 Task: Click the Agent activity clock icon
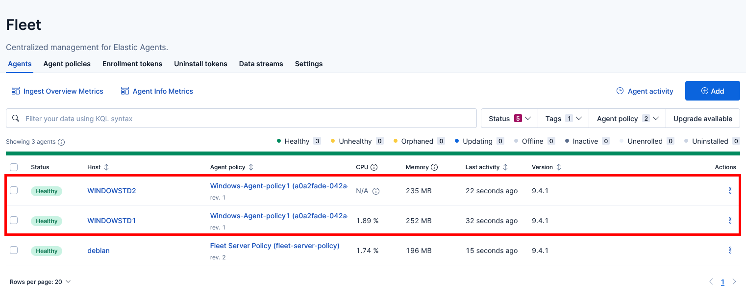620,91
